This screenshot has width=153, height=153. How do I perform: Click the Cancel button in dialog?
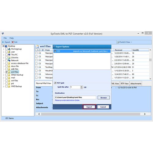[103, 107]
